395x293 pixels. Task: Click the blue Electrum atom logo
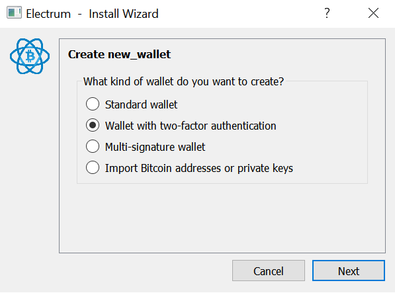pyautogui.click(x=30, y=56)
